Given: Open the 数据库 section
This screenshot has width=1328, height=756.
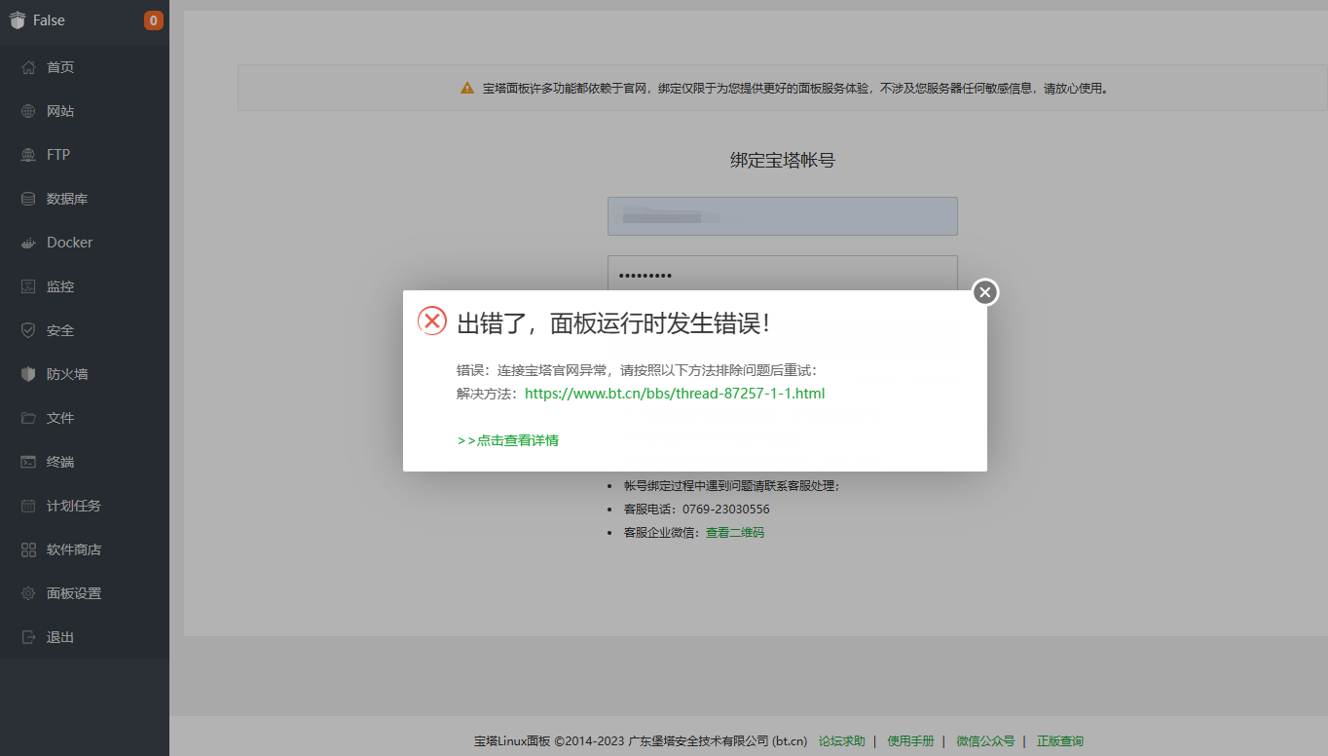Looking at the screenshot, I should click(67, 199).
